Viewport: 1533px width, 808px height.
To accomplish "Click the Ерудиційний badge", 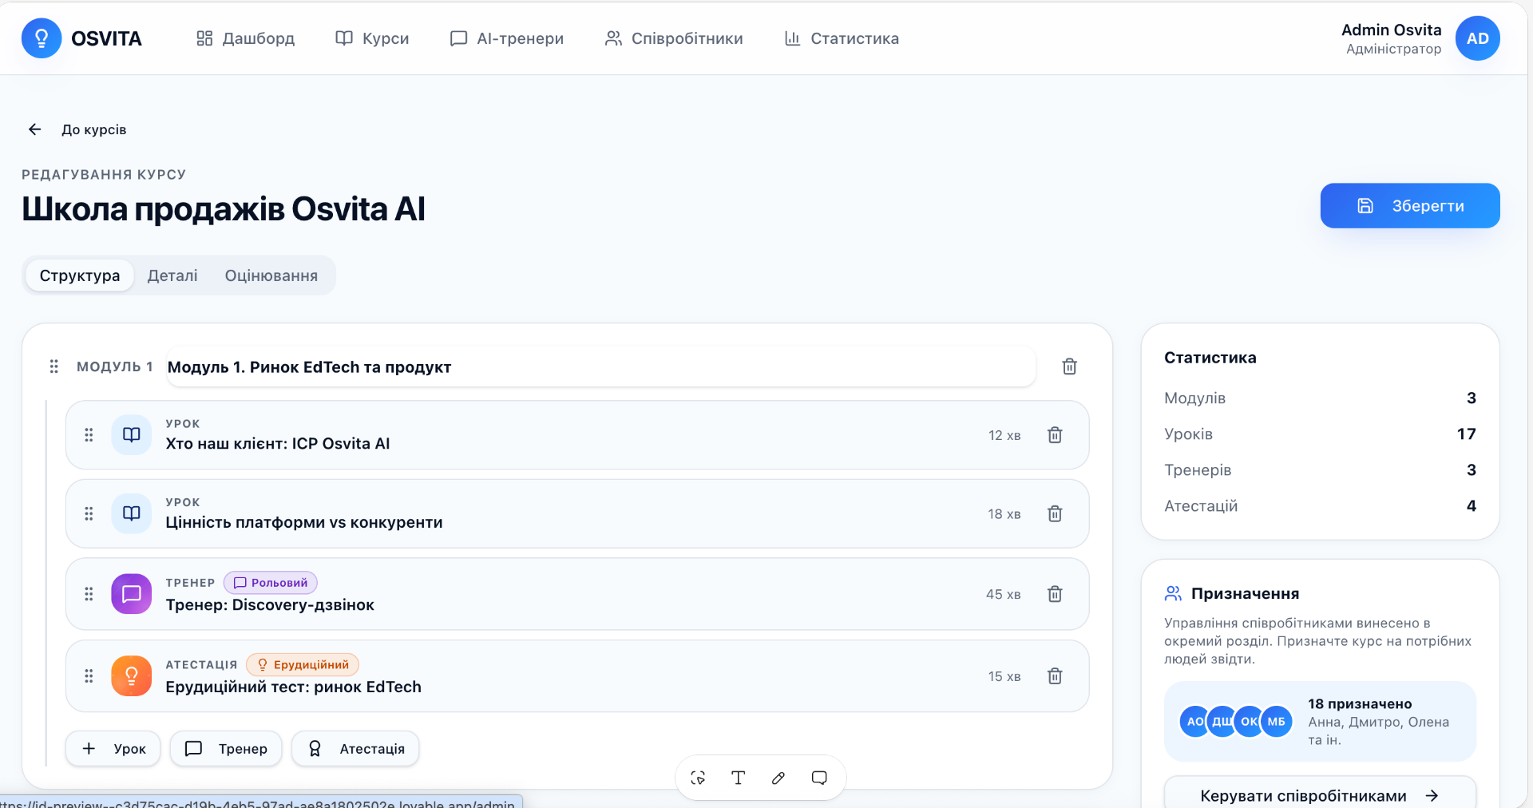I will click(x=303, y=664).
